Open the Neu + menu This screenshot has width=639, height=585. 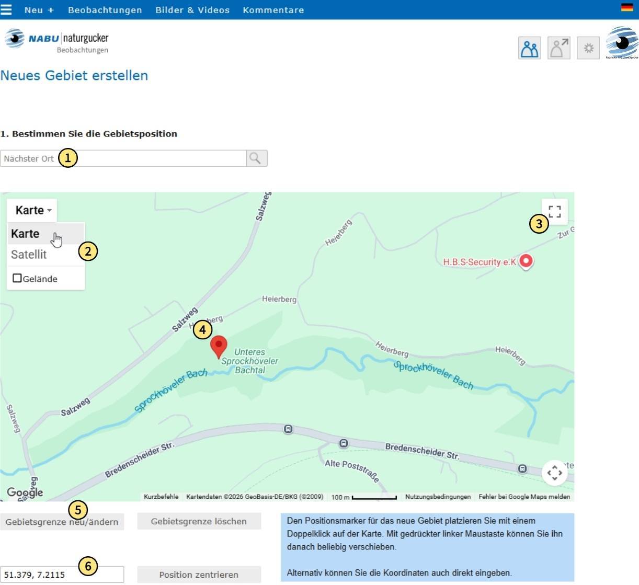(39, 10)
